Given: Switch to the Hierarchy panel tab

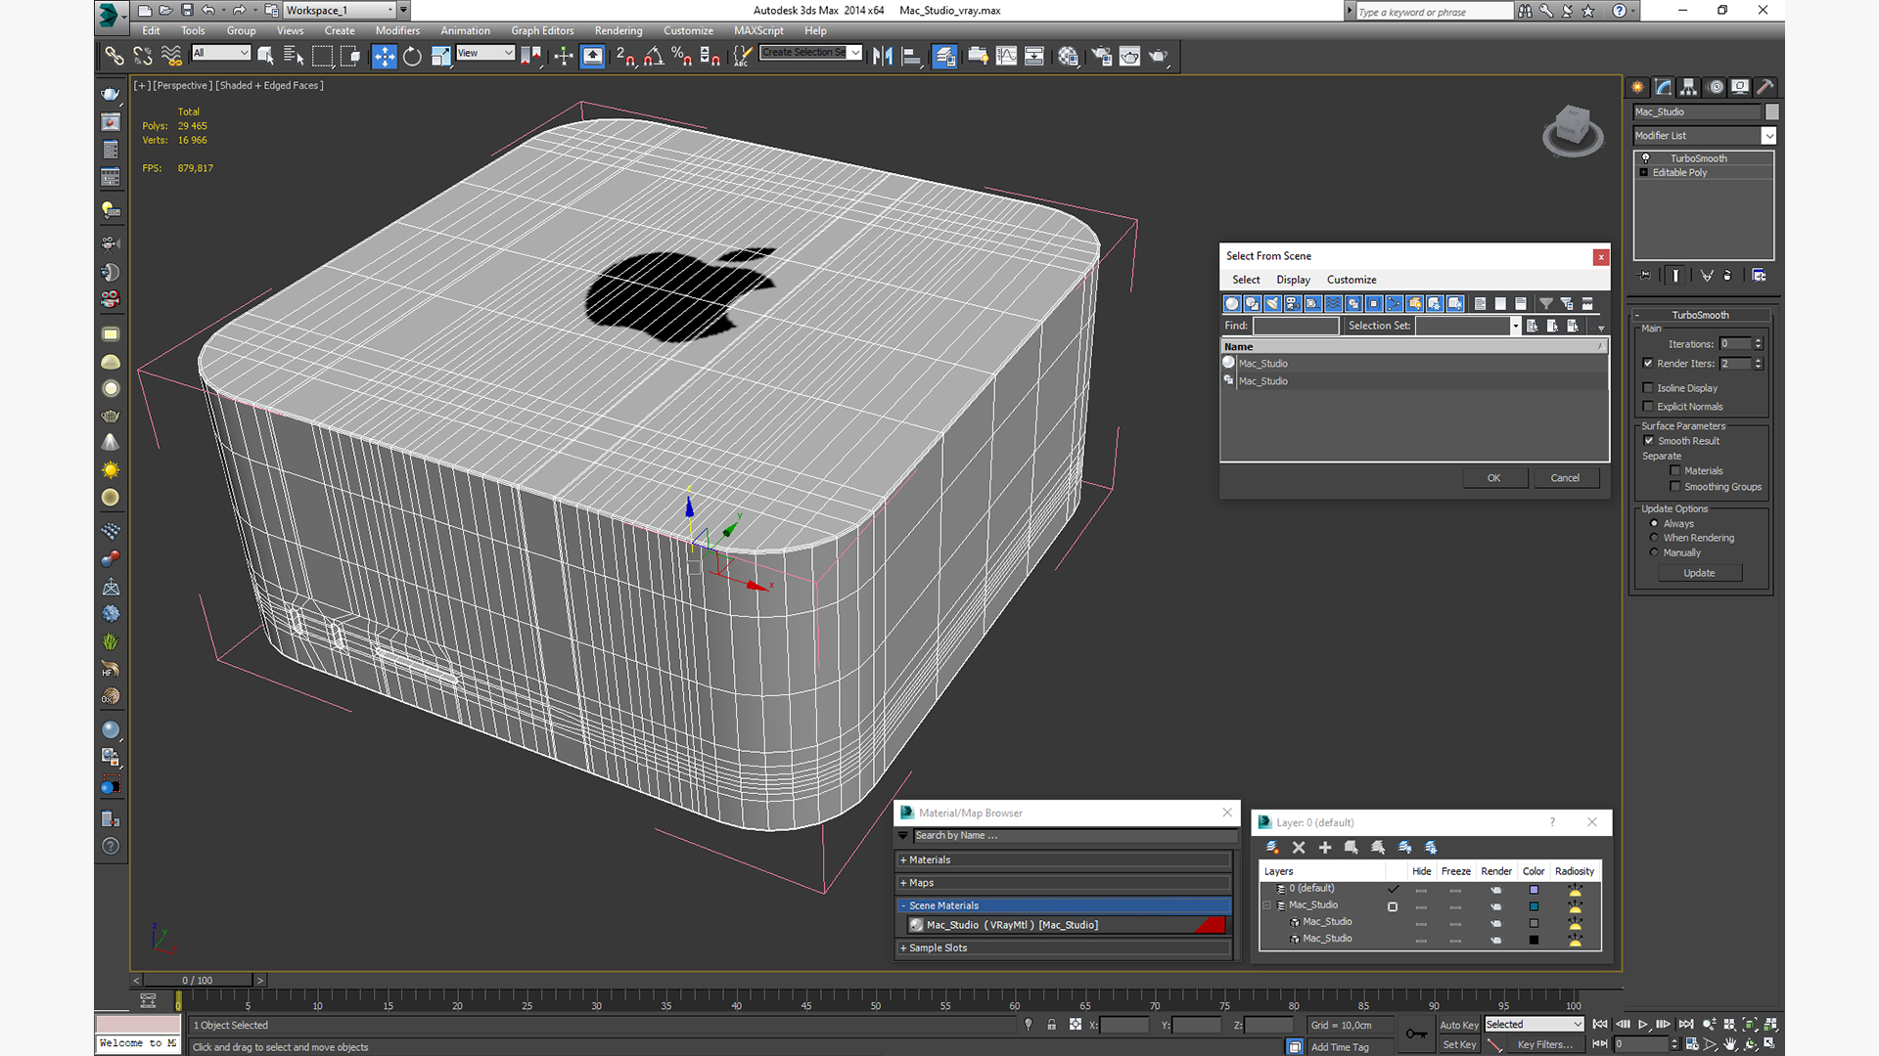Looking at the screenshot, I should click(1688, 87).
